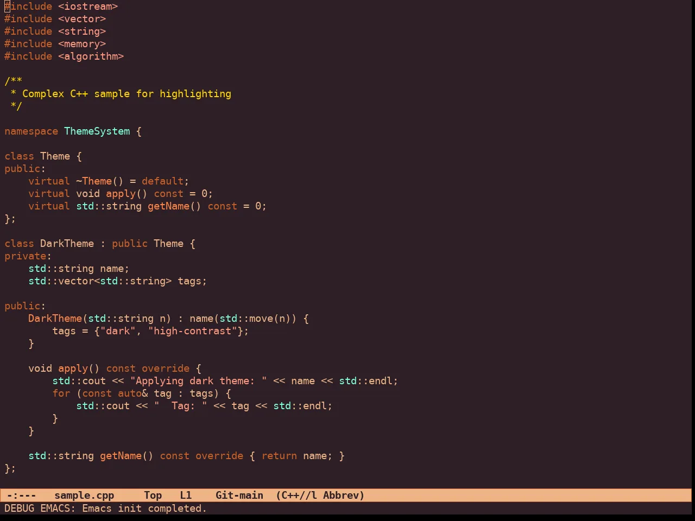
Task: Click the L1 line number indicator
Action: click(x=186, y=495)
